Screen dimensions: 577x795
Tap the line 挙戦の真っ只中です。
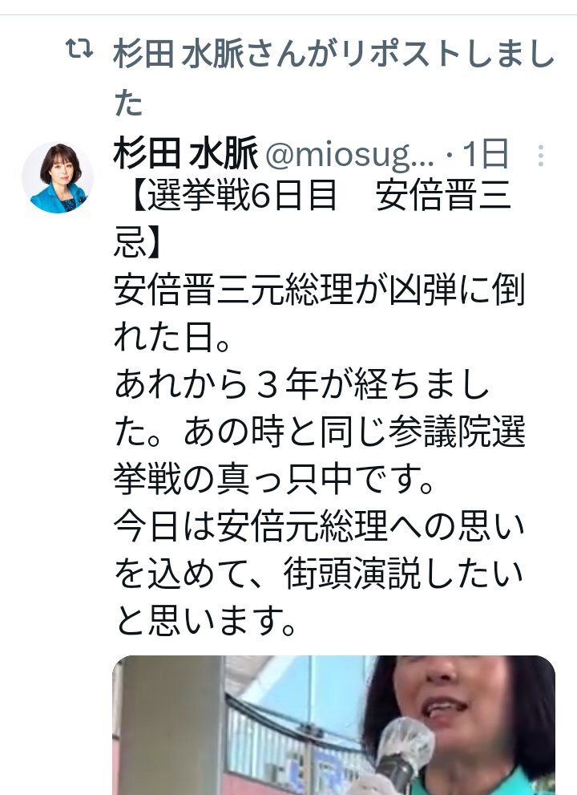(273, 478)
